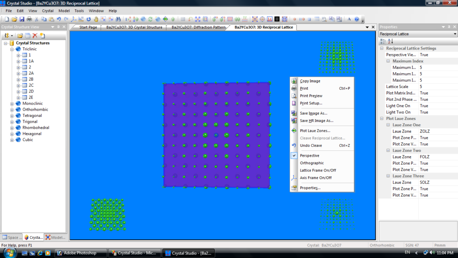Click the blue Help question mark icon
The height and width of the screenshot is (258, 458).
(x=356, y=19)
